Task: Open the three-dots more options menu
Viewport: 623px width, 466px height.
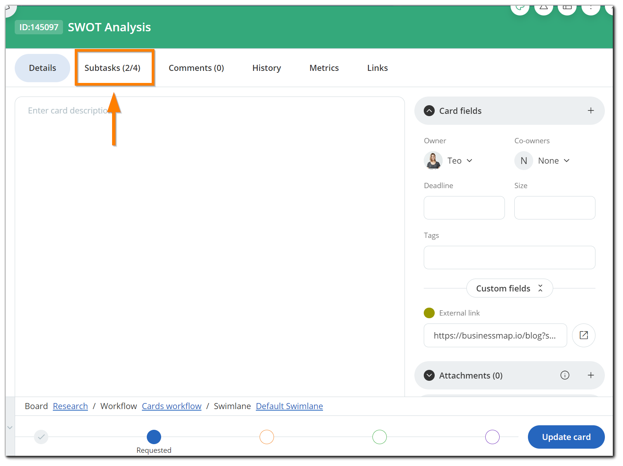Action: click(x=591, y=8)
